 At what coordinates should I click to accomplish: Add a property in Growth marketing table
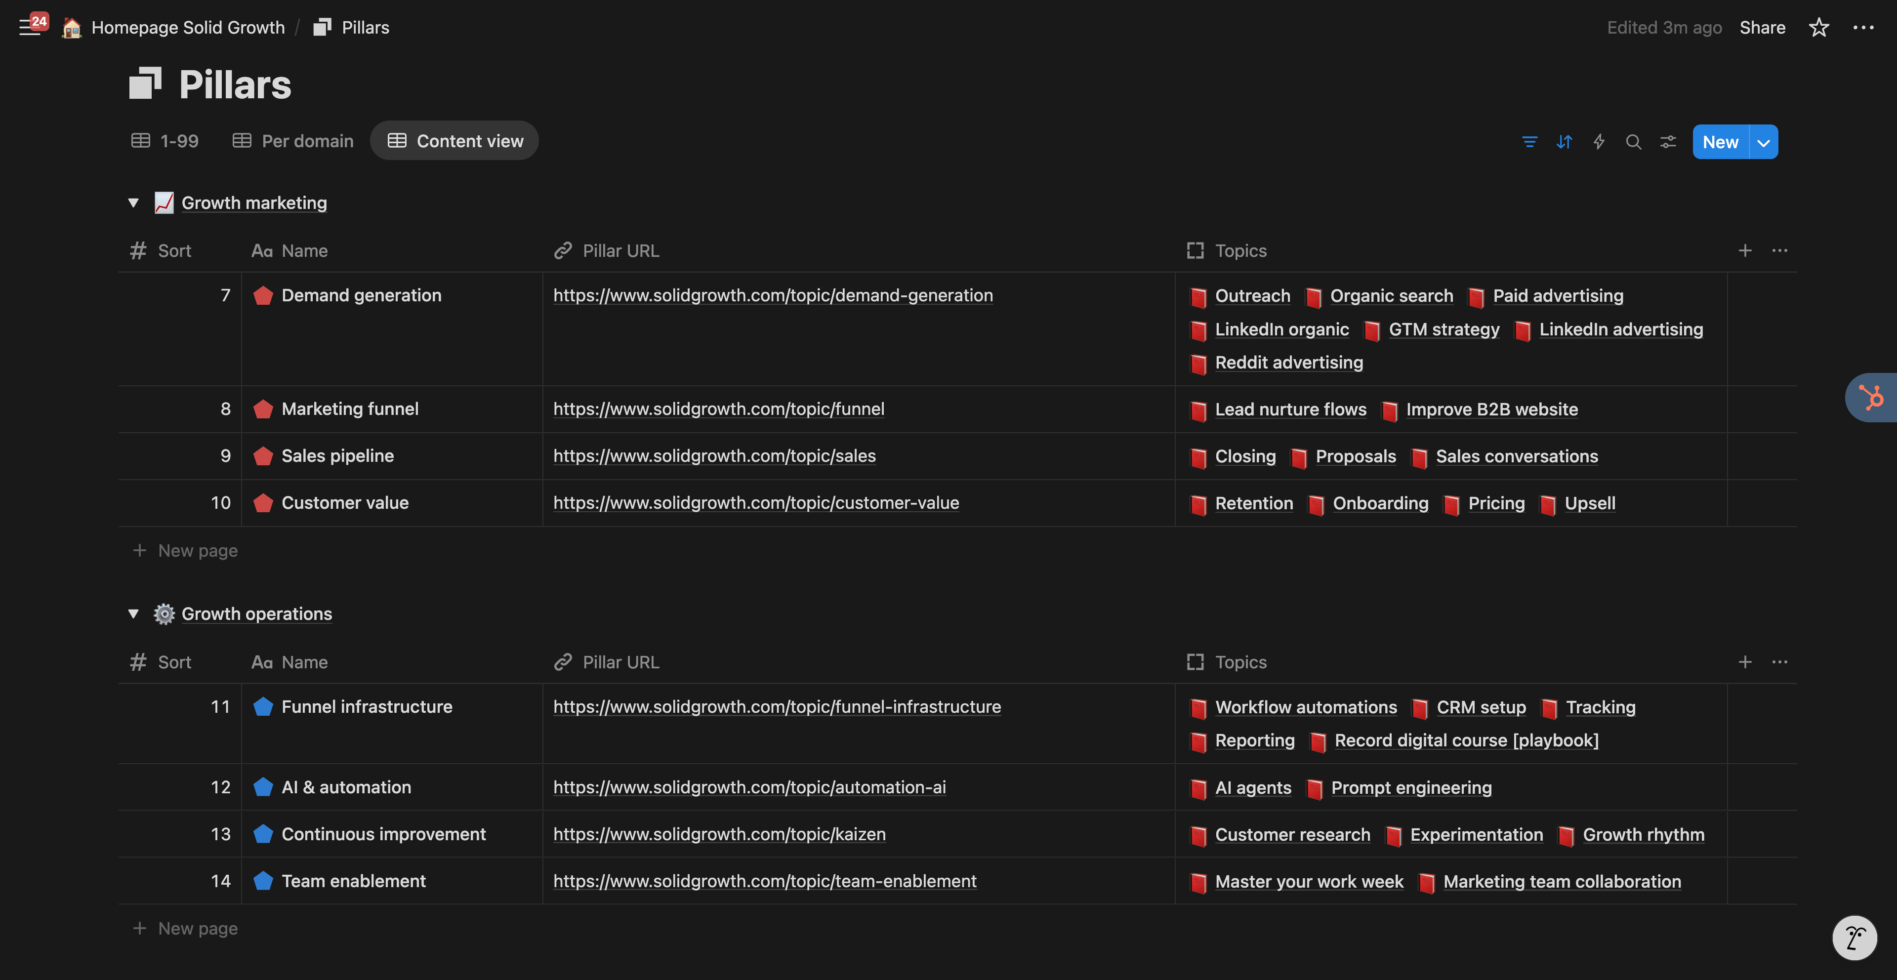[1744, 251]
